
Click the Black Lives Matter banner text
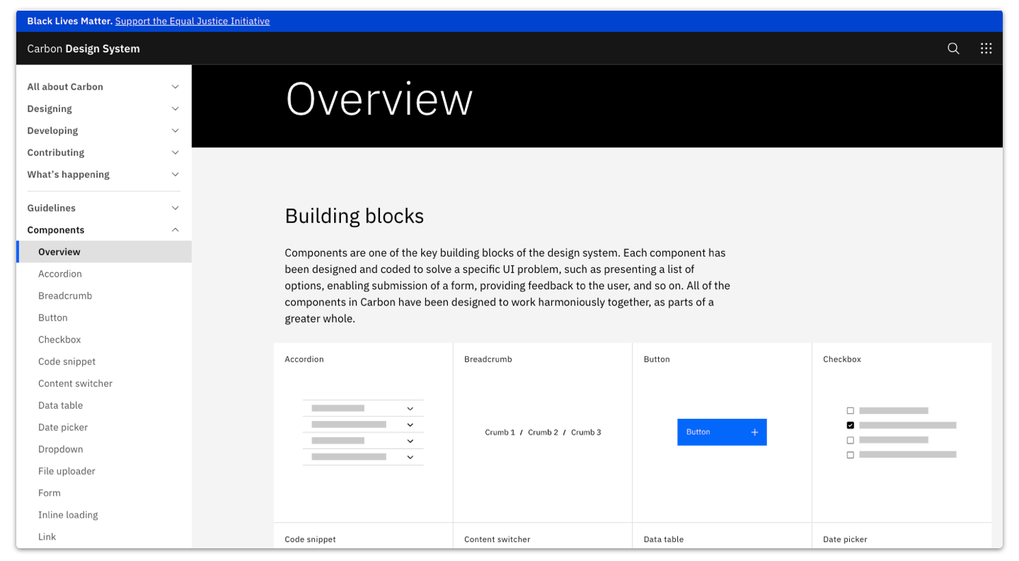click(x=69, y=21)
